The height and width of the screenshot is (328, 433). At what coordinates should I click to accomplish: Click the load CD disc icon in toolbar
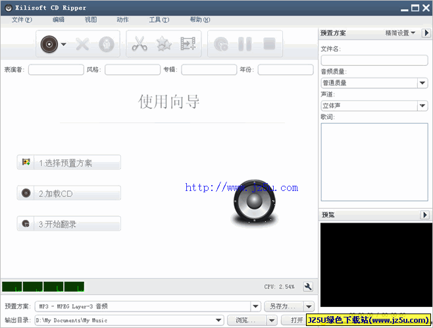(49, 44)
